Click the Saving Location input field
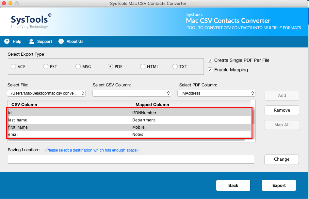 coord(131,159)
